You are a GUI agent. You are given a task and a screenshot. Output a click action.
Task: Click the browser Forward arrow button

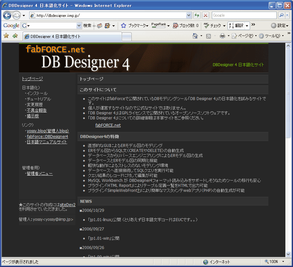click(16, 15)
